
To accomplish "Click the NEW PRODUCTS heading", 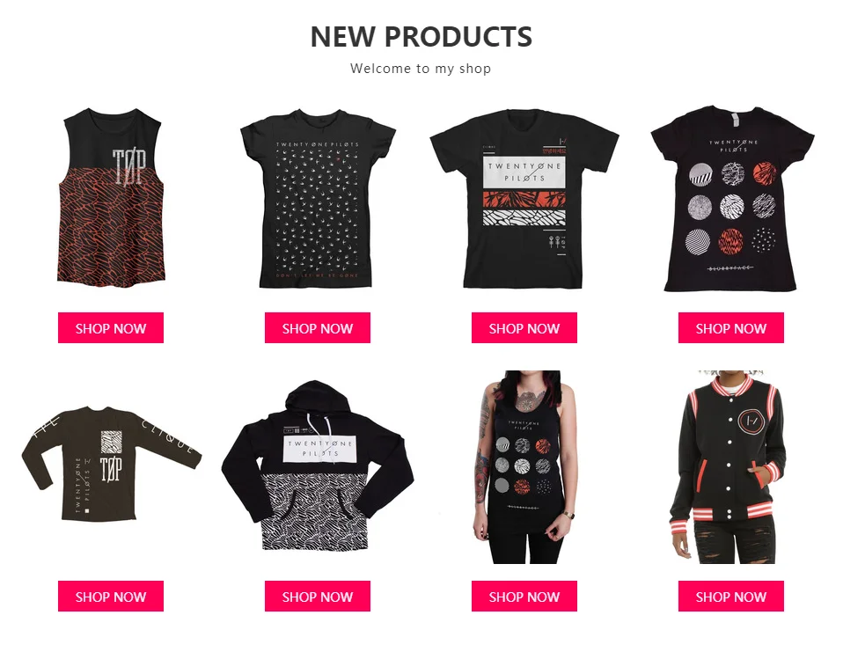I will point(421,37).
